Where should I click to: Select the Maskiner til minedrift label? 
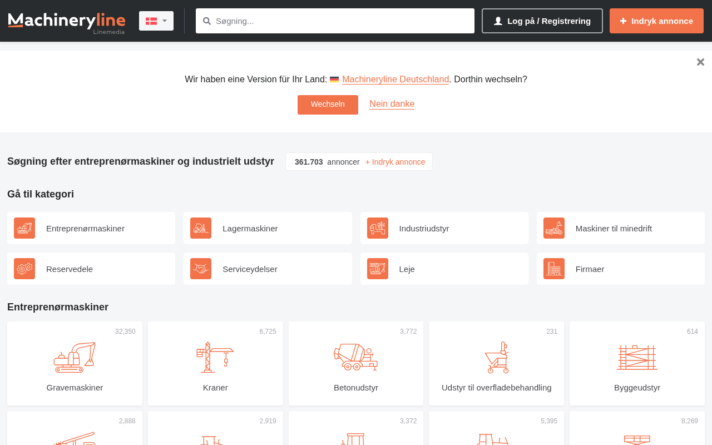coord(614,229)
